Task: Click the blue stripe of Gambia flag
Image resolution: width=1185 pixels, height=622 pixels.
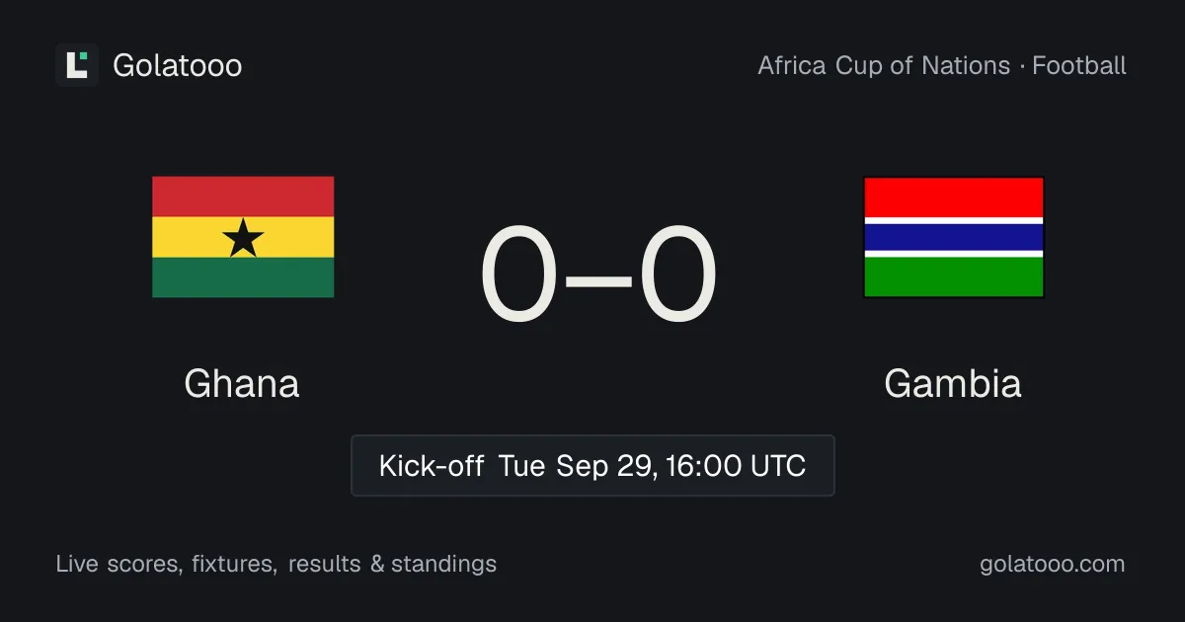Action: point(954,237)
